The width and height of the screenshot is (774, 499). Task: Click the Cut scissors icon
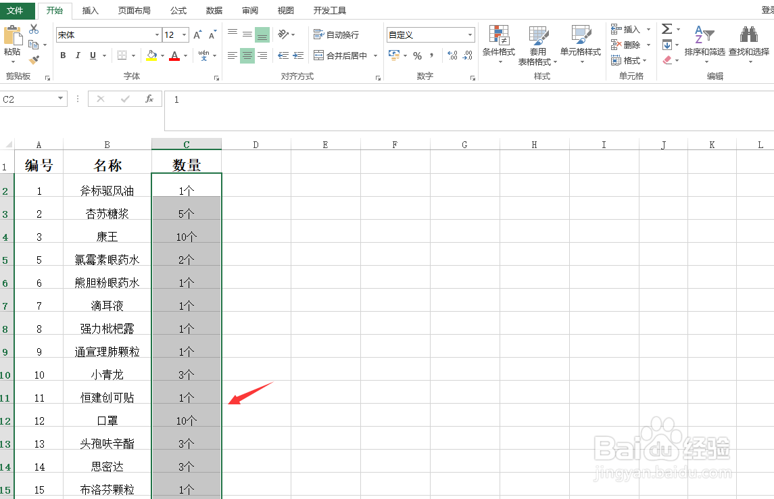pos(34,29)
